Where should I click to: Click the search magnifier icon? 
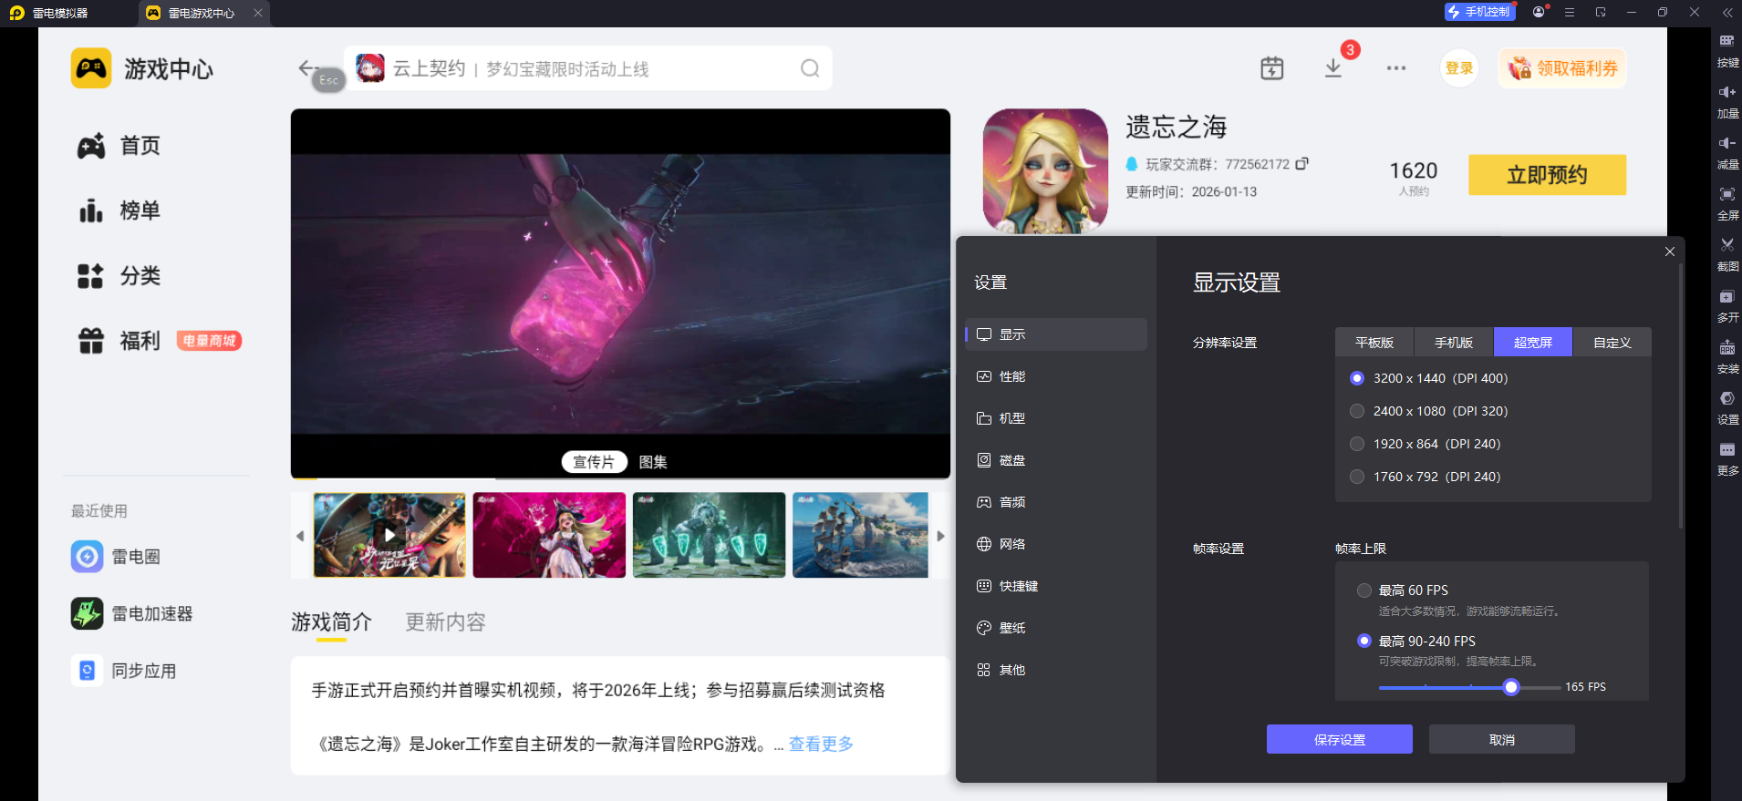click(809, 68)
